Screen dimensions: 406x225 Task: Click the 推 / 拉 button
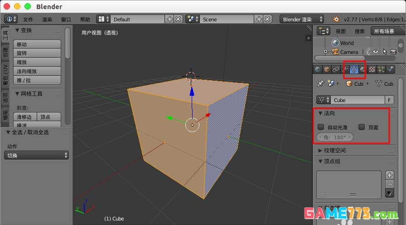click(x=37, y=80)
